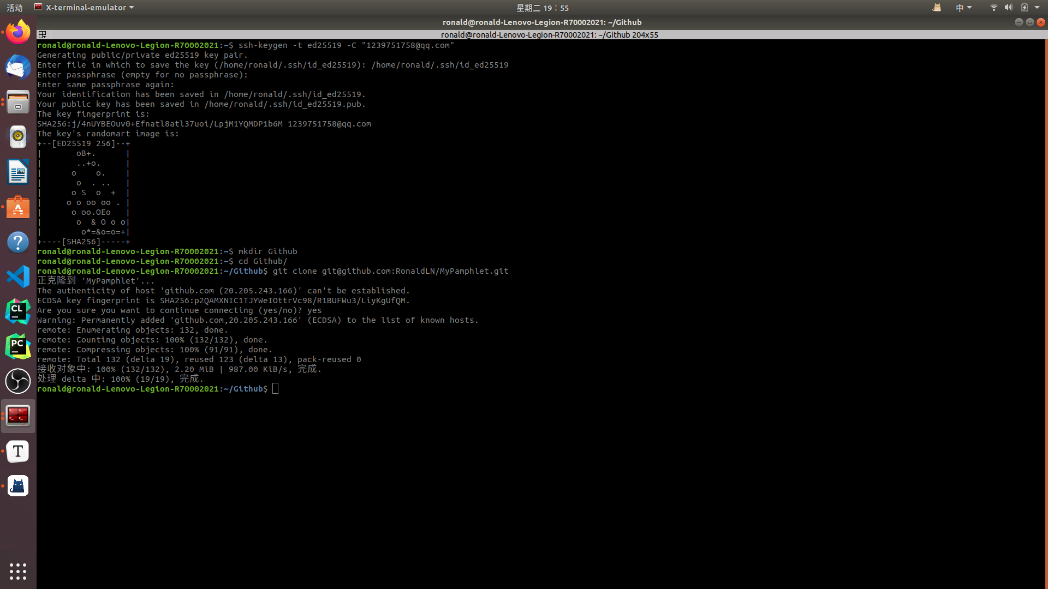1048x589 pixels.
Task: Click the 活动 Activities button
Action: [x=15, y=8]
